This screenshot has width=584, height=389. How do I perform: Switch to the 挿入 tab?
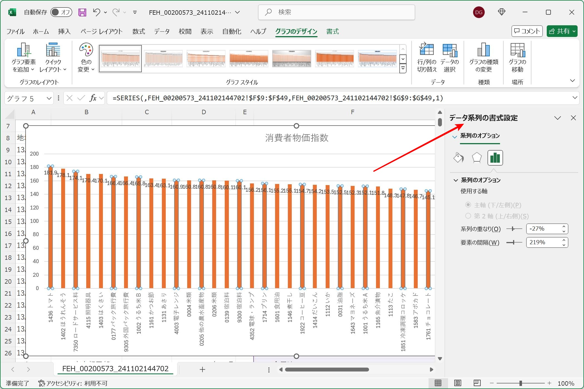click(x=64, y=31)
